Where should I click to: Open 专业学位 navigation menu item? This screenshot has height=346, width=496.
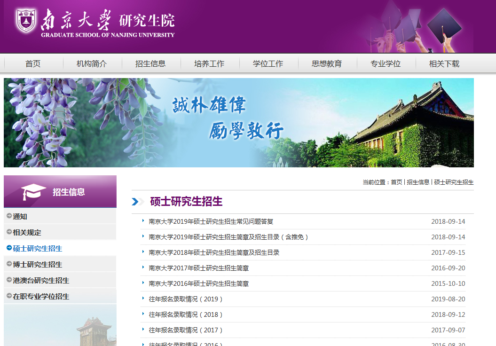click(x=386, y=64)
